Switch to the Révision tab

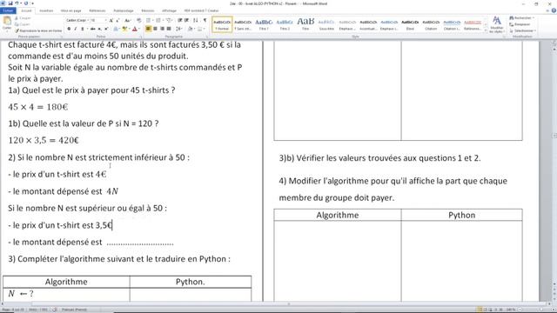click(x=148, y=10)
